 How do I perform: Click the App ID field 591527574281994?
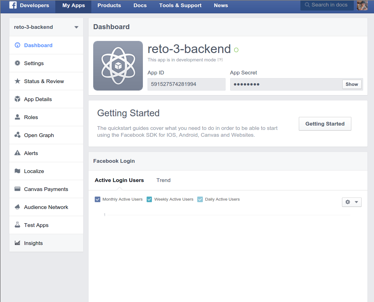(x=186, y=84)
